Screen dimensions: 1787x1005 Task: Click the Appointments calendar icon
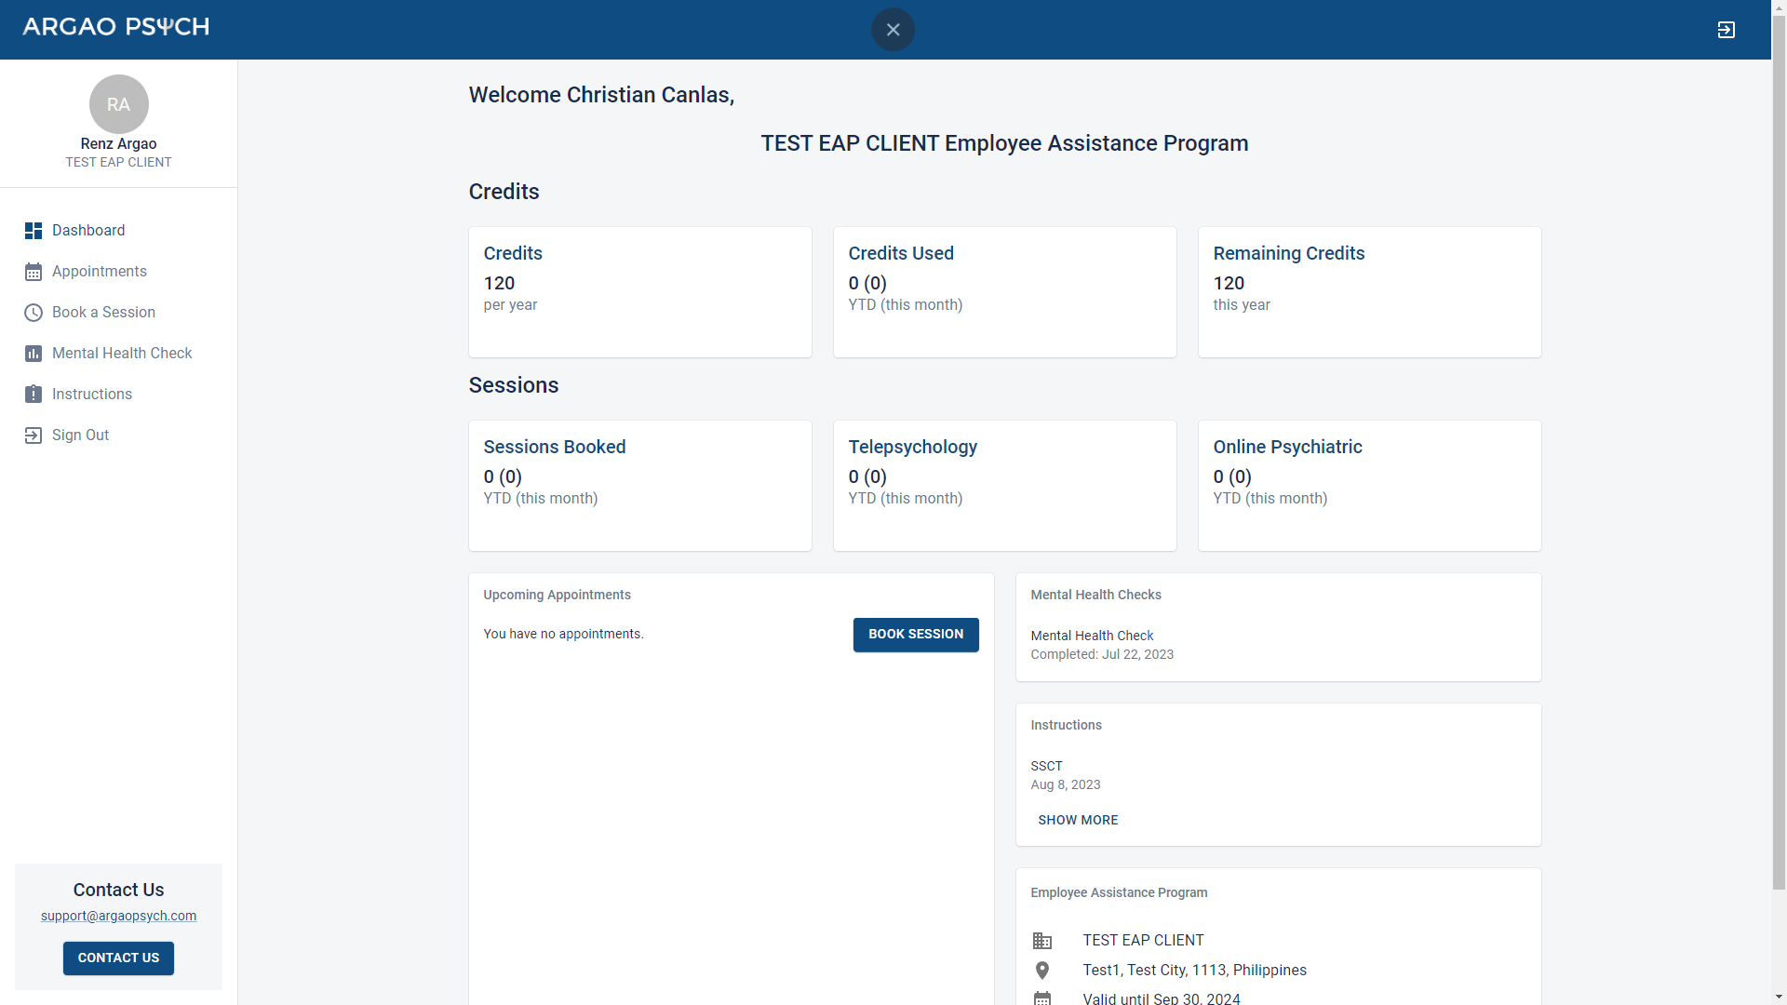[34, 272]
